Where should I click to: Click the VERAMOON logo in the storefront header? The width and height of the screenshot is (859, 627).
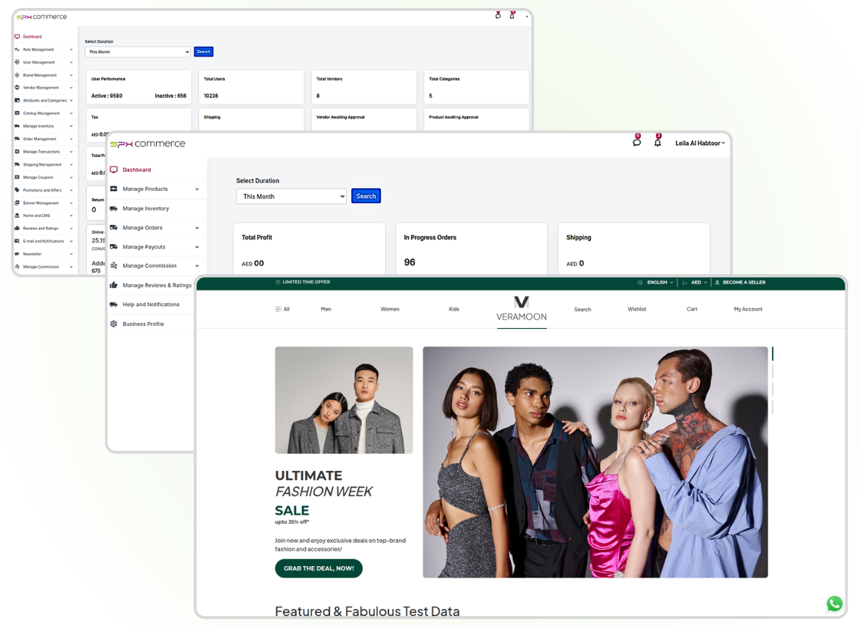[522, 307]
